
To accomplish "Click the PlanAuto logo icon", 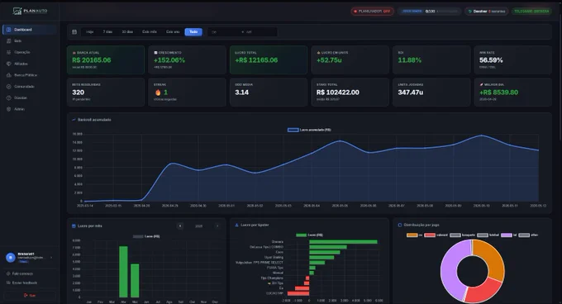I will tap(17, 11).
